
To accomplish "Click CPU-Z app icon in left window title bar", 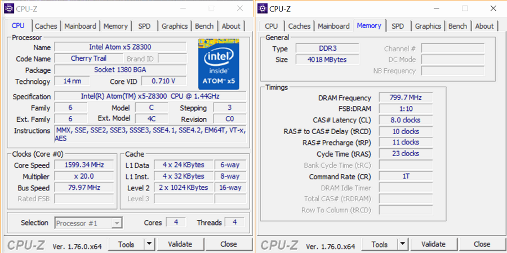I will 8,9.
